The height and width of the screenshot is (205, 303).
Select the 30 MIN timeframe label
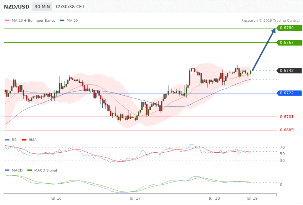pos(42,7)
